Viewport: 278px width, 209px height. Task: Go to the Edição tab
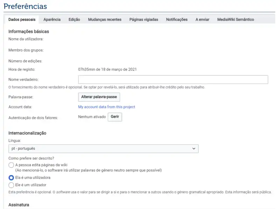pyautogui.click(x=74, y=20)
